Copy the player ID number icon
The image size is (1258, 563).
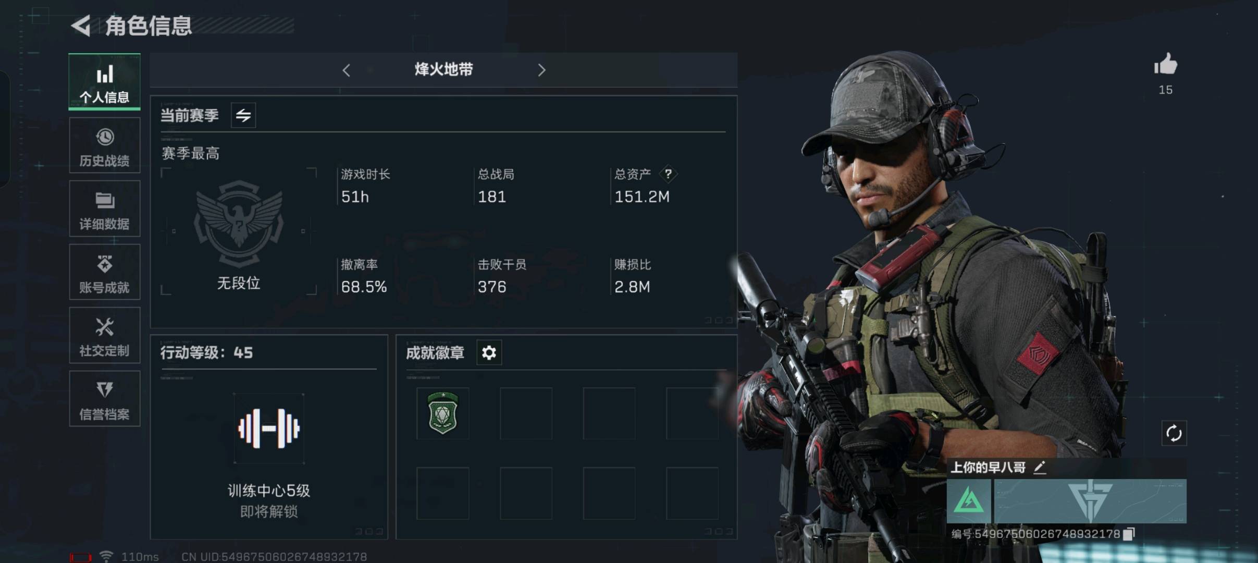click(x=1128, y=534)
